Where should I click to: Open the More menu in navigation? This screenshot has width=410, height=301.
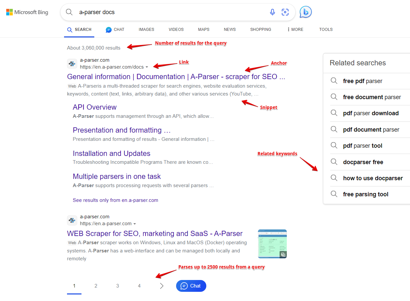[x=295, y=30]
